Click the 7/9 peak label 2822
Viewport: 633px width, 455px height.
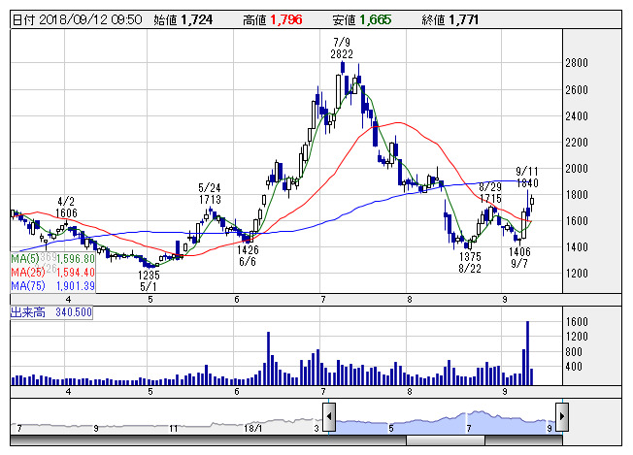[341, 55]
